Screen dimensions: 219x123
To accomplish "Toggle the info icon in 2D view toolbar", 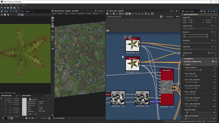I will [19, 15].
